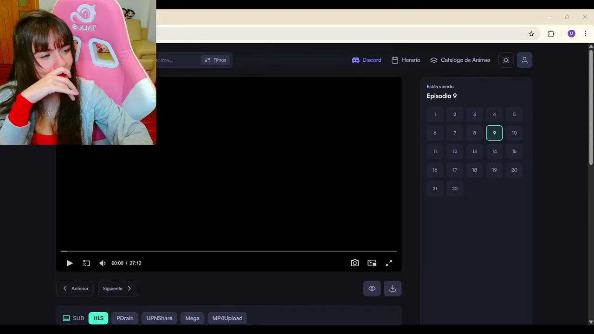Select episode 12
The height and width of the screenshot is (334, 594).
pyautogui.click(x=455, y=151)
